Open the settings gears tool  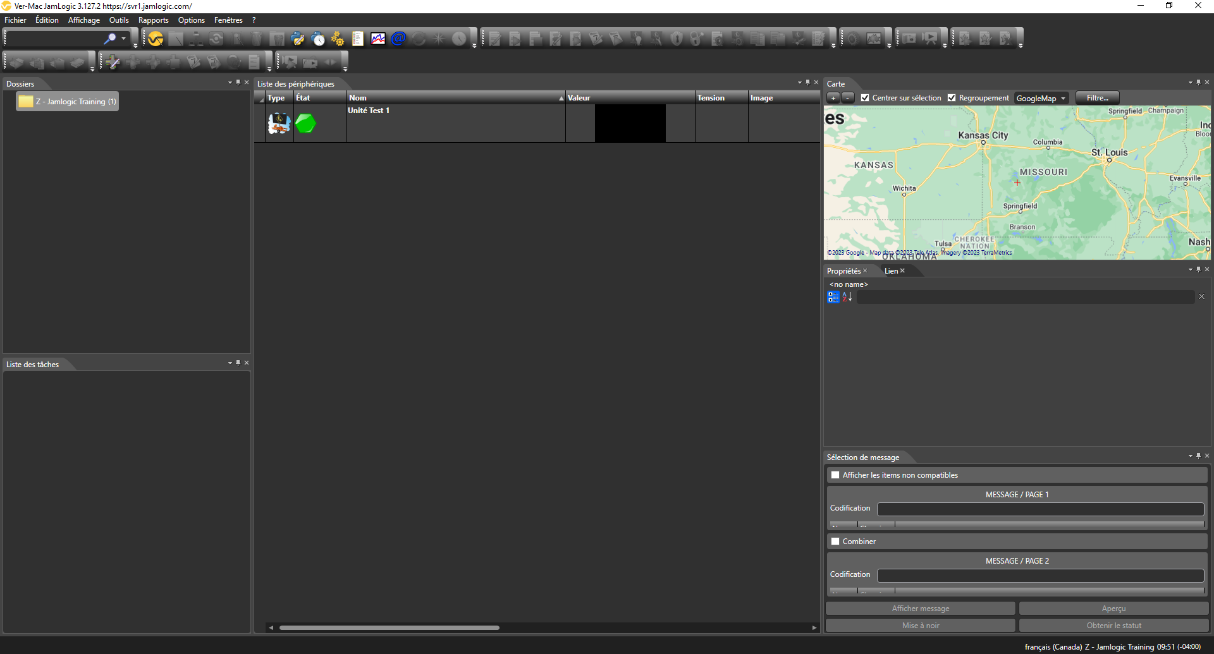pos(337,39)
